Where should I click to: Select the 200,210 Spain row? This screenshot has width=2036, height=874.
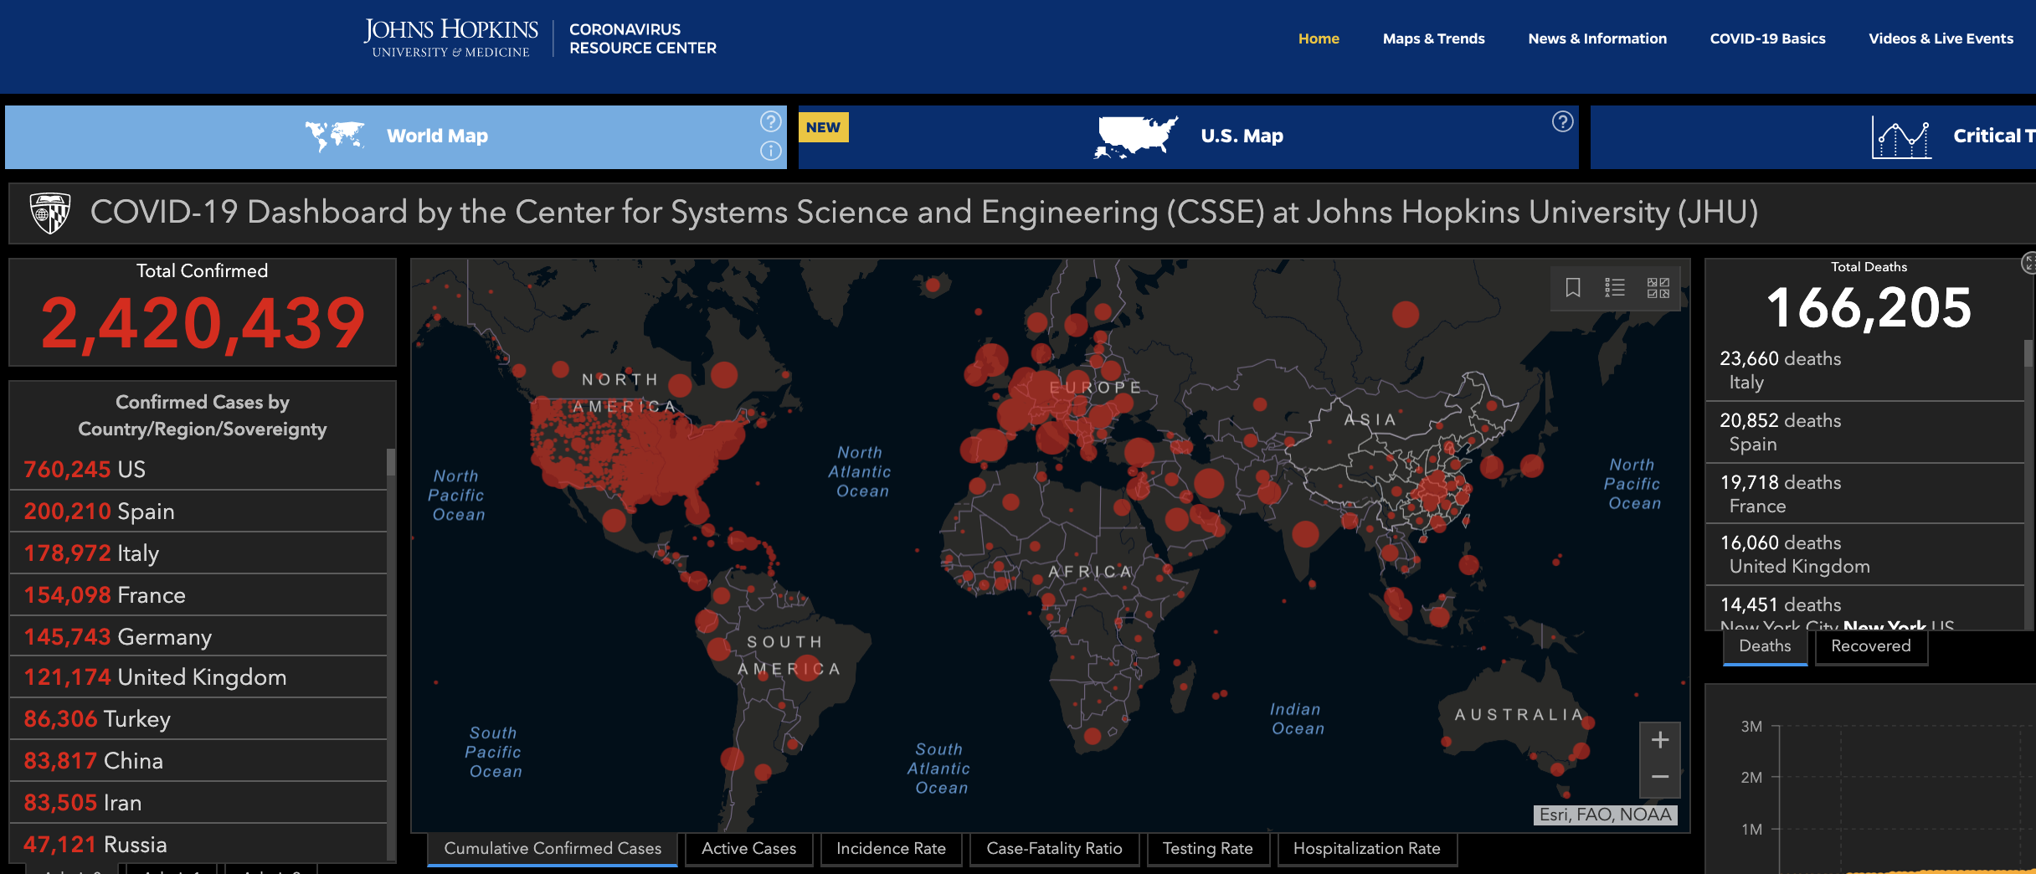point(198,512)
